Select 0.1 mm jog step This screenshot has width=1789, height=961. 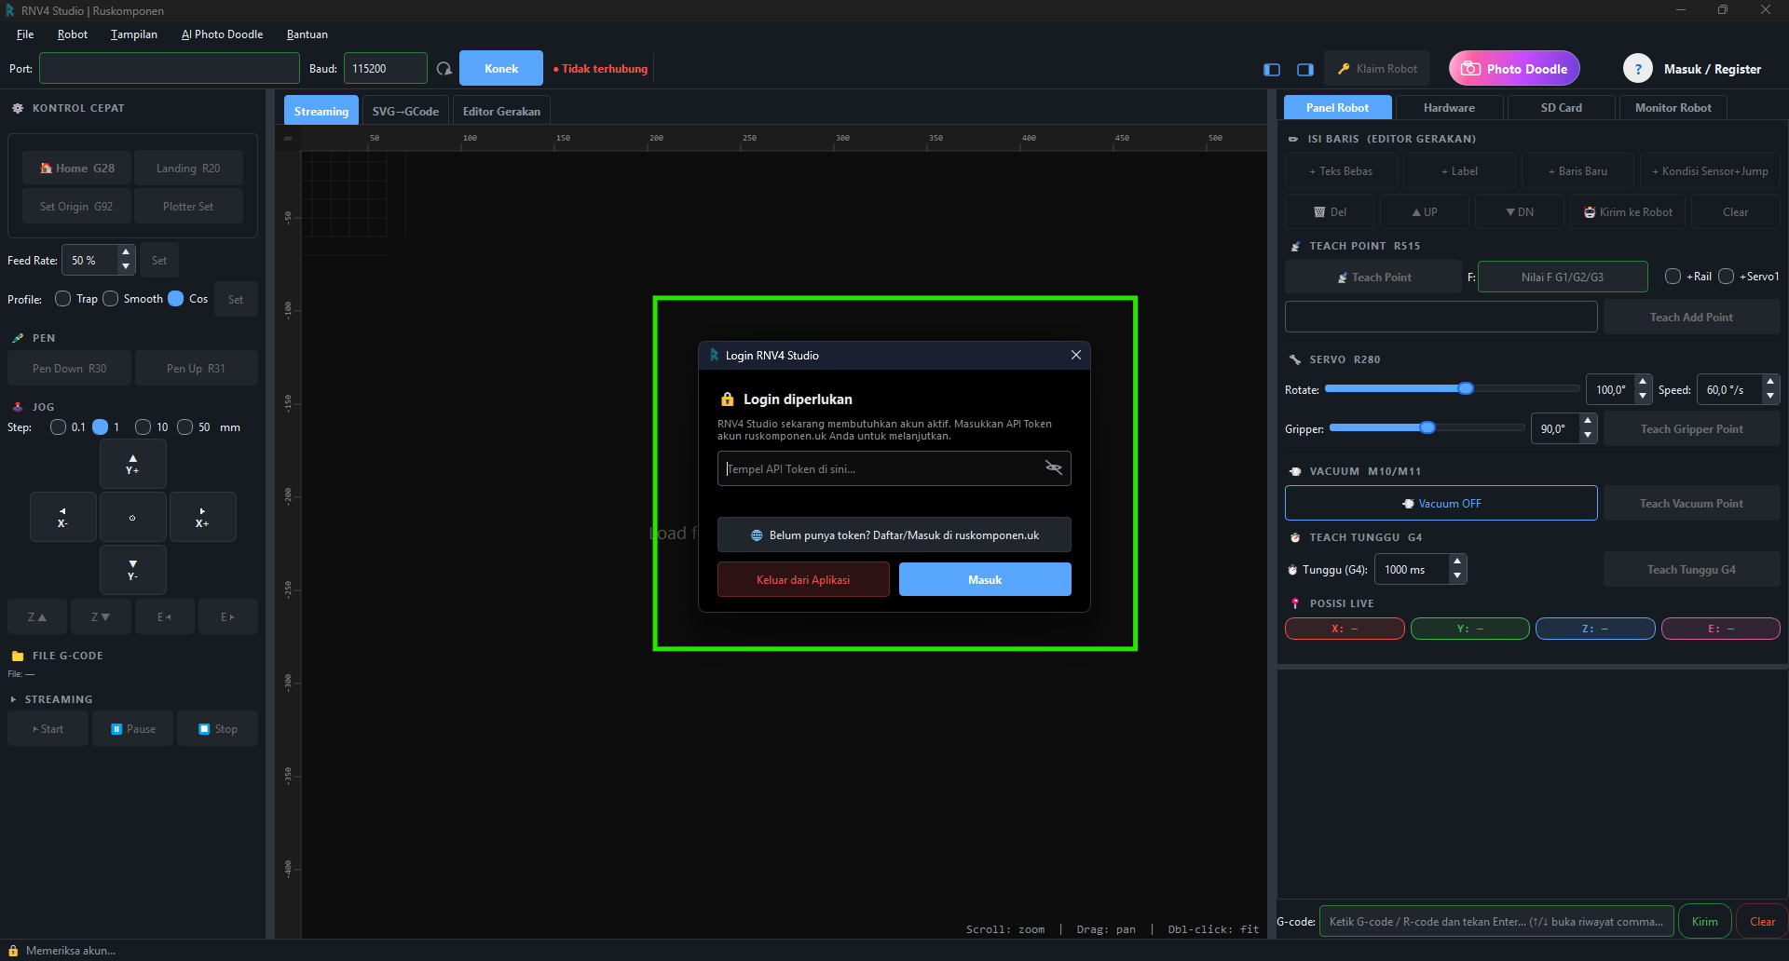(x=58, y=427)
